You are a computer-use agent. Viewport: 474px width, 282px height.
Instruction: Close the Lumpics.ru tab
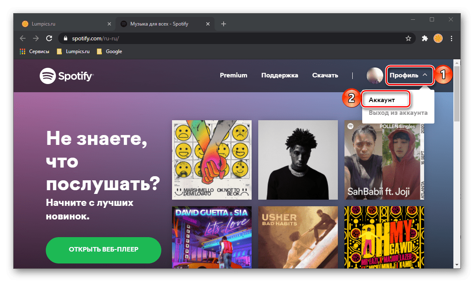(x=109, y=24)
